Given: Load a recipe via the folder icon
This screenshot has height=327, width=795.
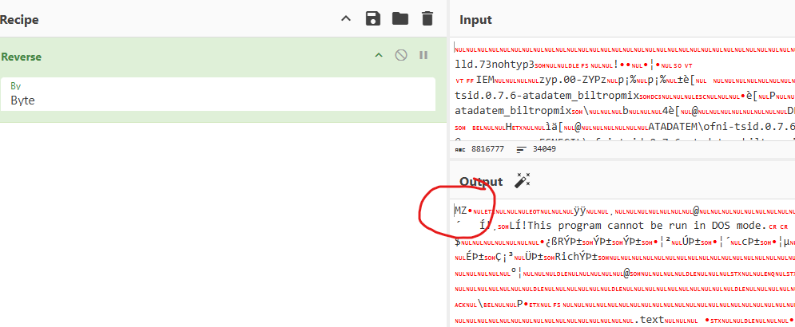Looking at the screenshot, I should point(400,19).
